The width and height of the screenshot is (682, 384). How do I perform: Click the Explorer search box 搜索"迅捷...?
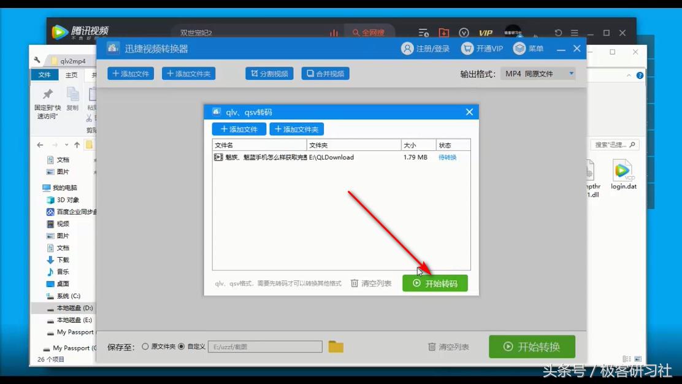tap(615, 145)
